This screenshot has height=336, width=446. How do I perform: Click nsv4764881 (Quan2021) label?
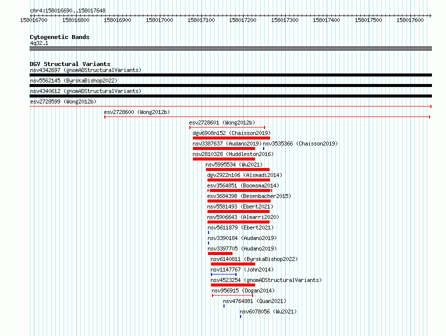[x=255, y=301]
